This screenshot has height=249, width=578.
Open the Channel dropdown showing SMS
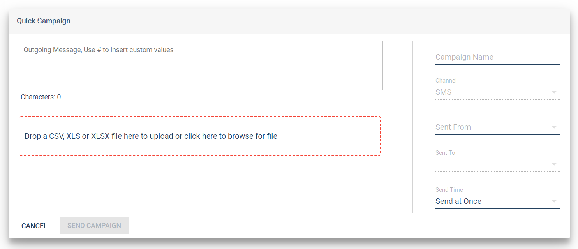tap(497, 92)
